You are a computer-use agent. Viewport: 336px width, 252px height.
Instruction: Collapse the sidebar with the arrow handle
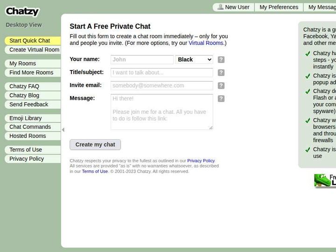[x=63, y=130]
